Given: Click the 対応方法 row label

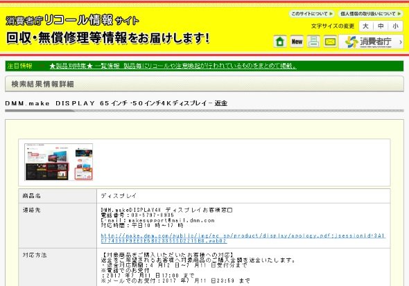Looking at the screenshot, I should click(35, 255).
